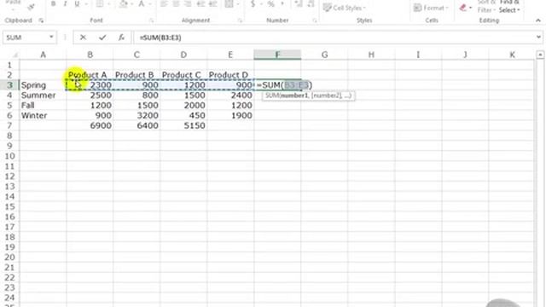Apply the Accounting dollar number format
This screenshot has height=307, width=546.
pyautogui.click(x=253, y=4)
